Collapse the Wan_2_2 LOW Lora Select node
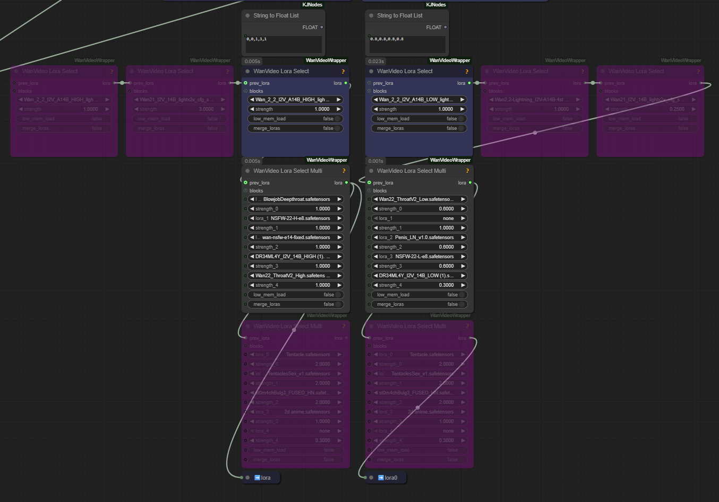This screenshot has height=502, width=719. point(371,71)
